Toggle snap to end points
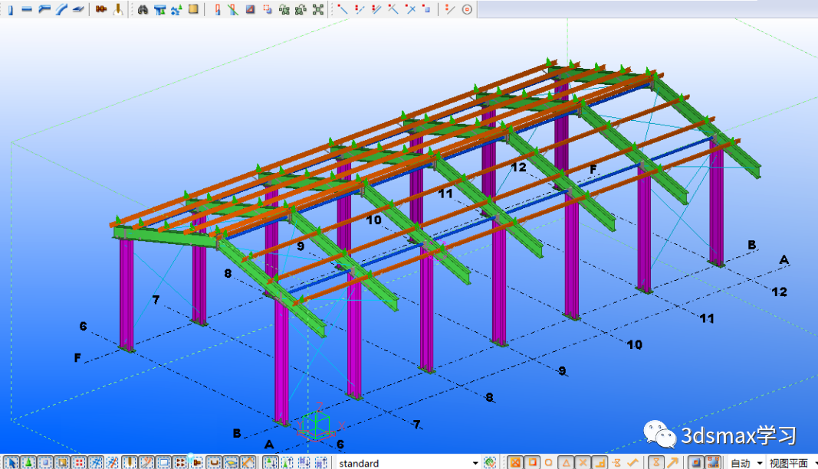This screenshot has height=469, width=818. (x=532, y=463)
